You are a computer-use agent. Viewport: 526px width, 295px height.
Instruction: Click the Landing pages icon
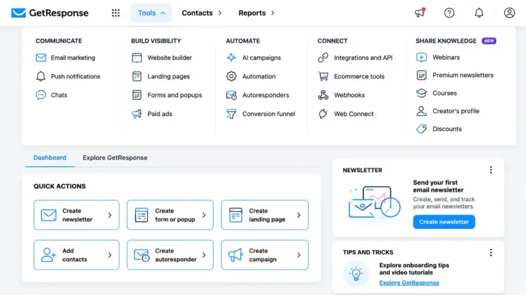coord(137,76)
